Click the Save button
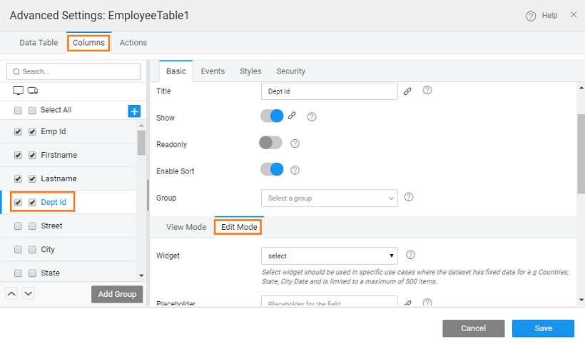The height and width of the screenshot is (349, 585). pos(543,328)
